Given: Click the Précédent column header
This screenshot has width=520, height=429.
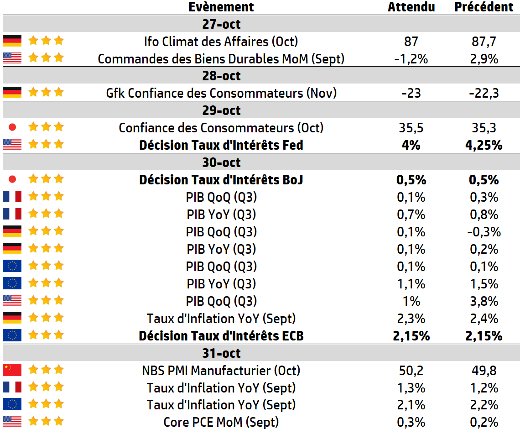Looking at the screenshot, I should (x=484, y=7).
